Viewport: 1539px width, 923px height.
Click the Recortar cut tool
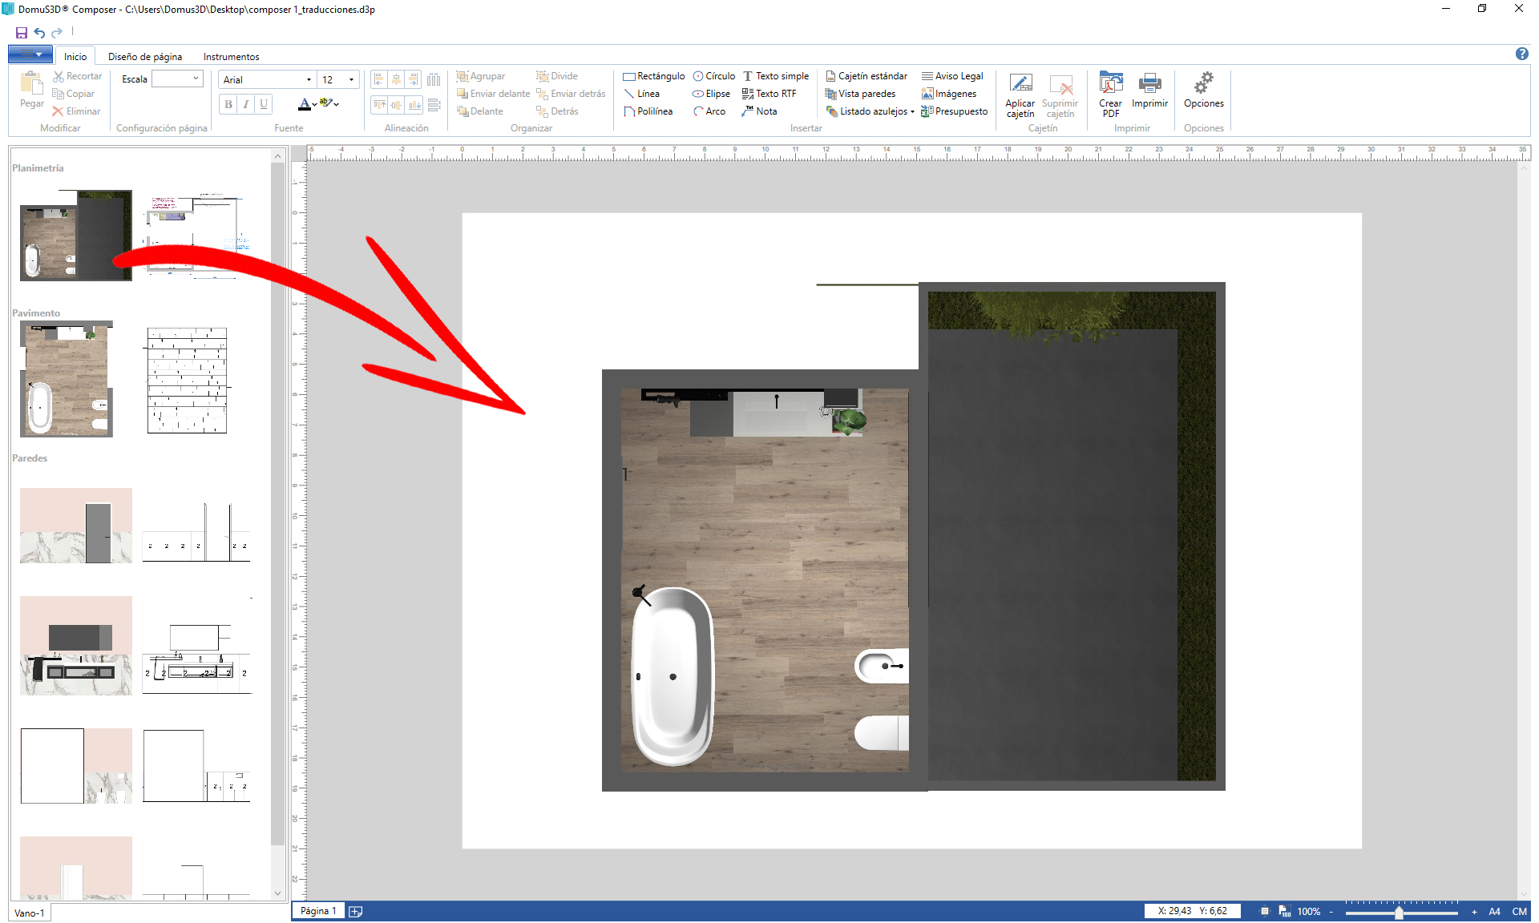point(77,76)
